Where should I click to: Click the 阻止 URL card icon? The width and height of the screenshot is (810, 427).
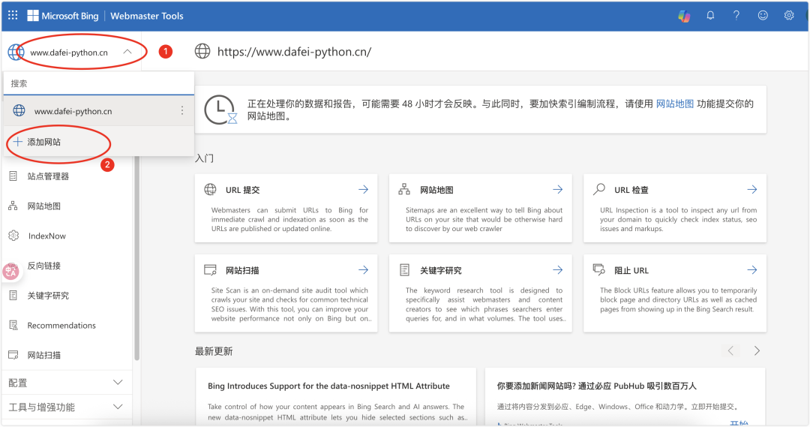(599, 269)
